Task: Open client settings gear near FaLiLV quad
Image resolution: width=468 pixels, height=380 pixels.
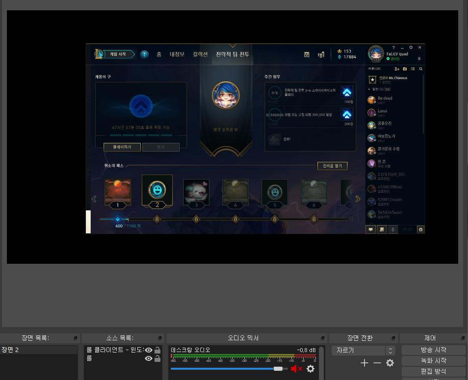Action: tap(411, 48)
